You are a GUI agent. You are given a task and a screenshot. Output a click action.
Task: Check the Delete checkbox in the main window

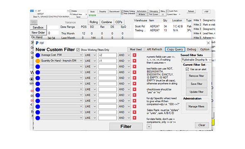click(71, 11)
